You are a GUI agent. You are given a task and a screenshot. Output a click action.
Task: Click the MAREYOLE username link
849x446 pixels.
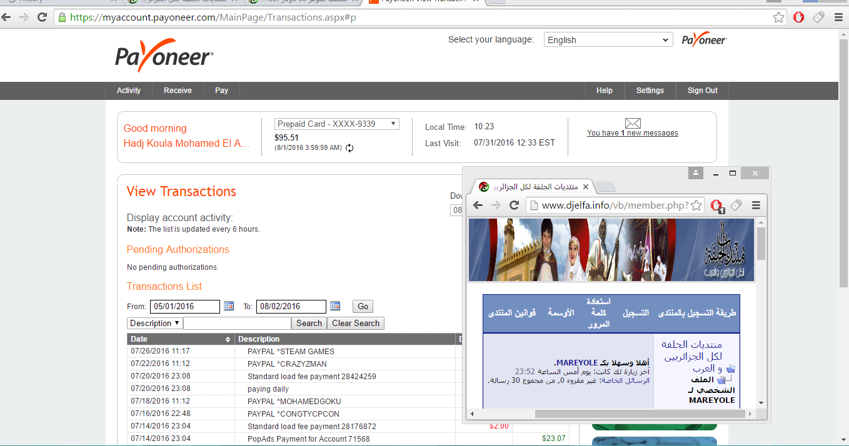576,362
